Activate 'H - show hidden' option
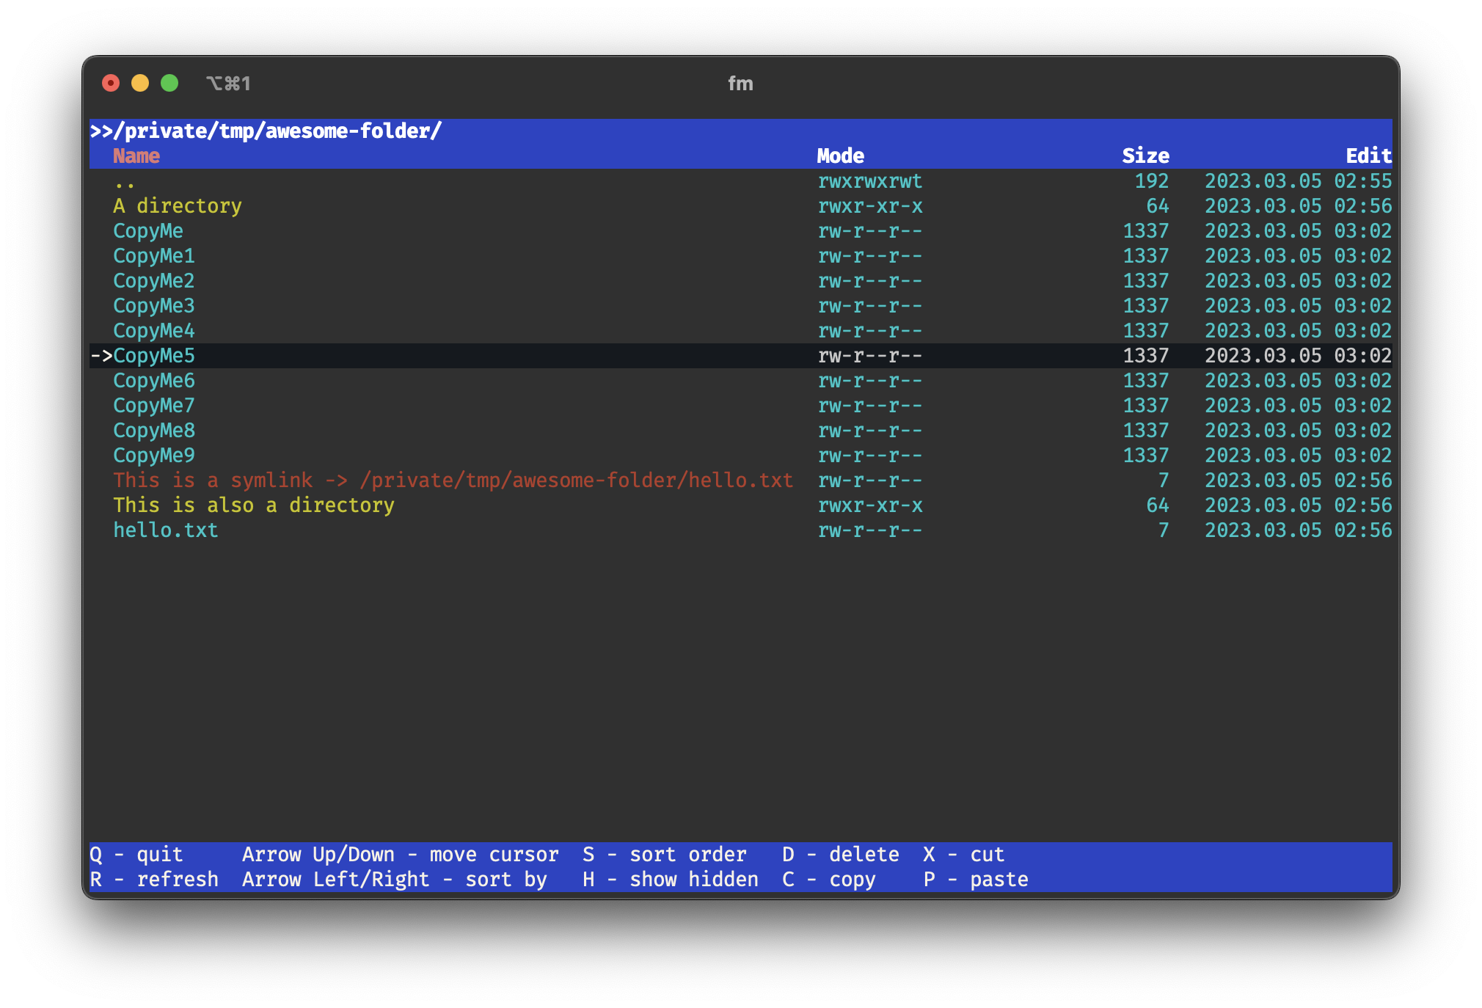This screenshot has width=1482, height=1008. click(669, 879)
